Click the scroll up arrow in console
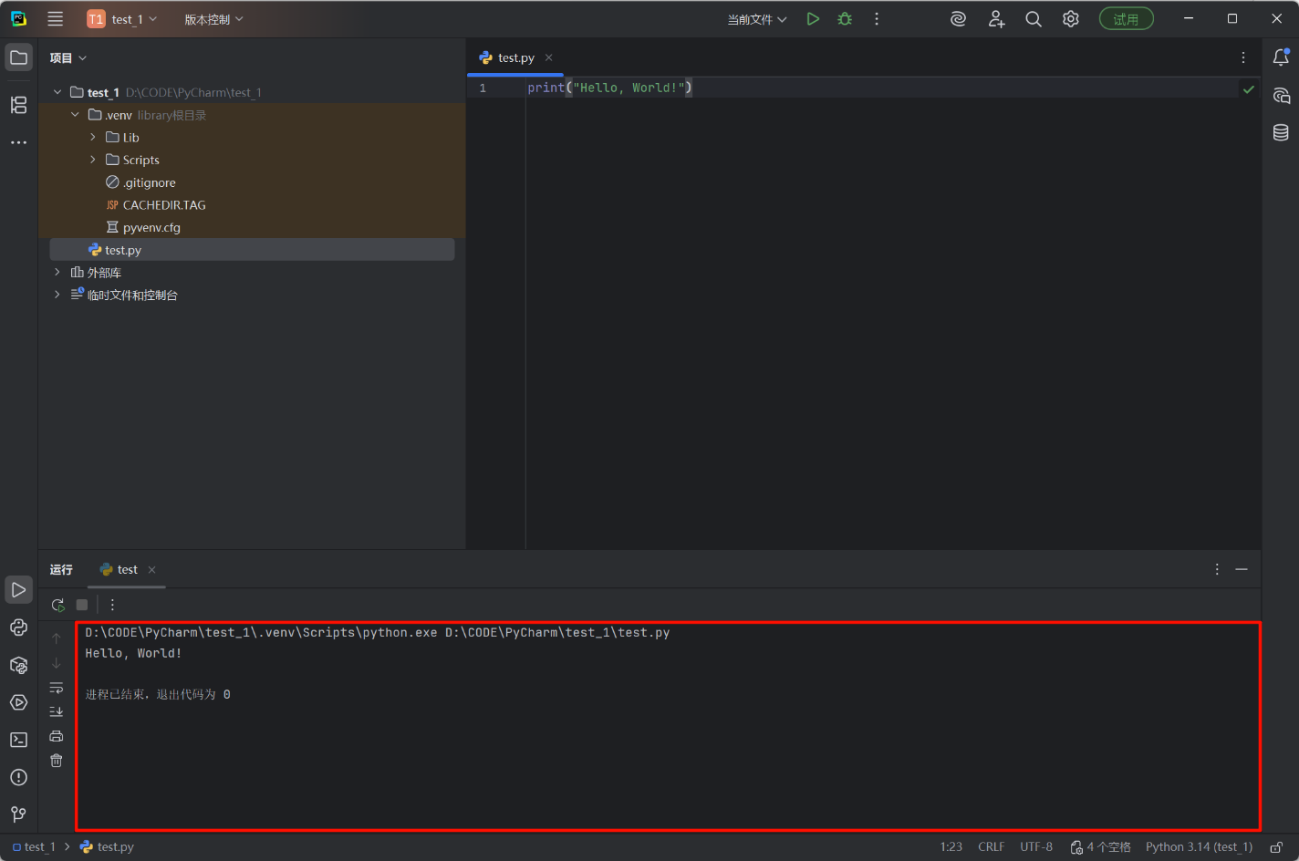The height and width of the screenshot is (861, 1299). 57,638
